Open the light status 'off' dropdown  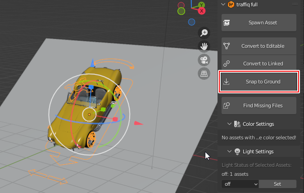[x=240, y=184]
